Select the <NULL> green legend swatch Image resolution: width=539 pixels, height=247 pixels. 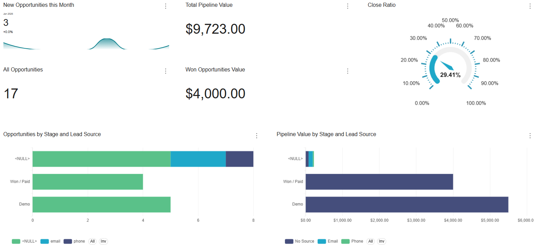(x=16, y=241)
